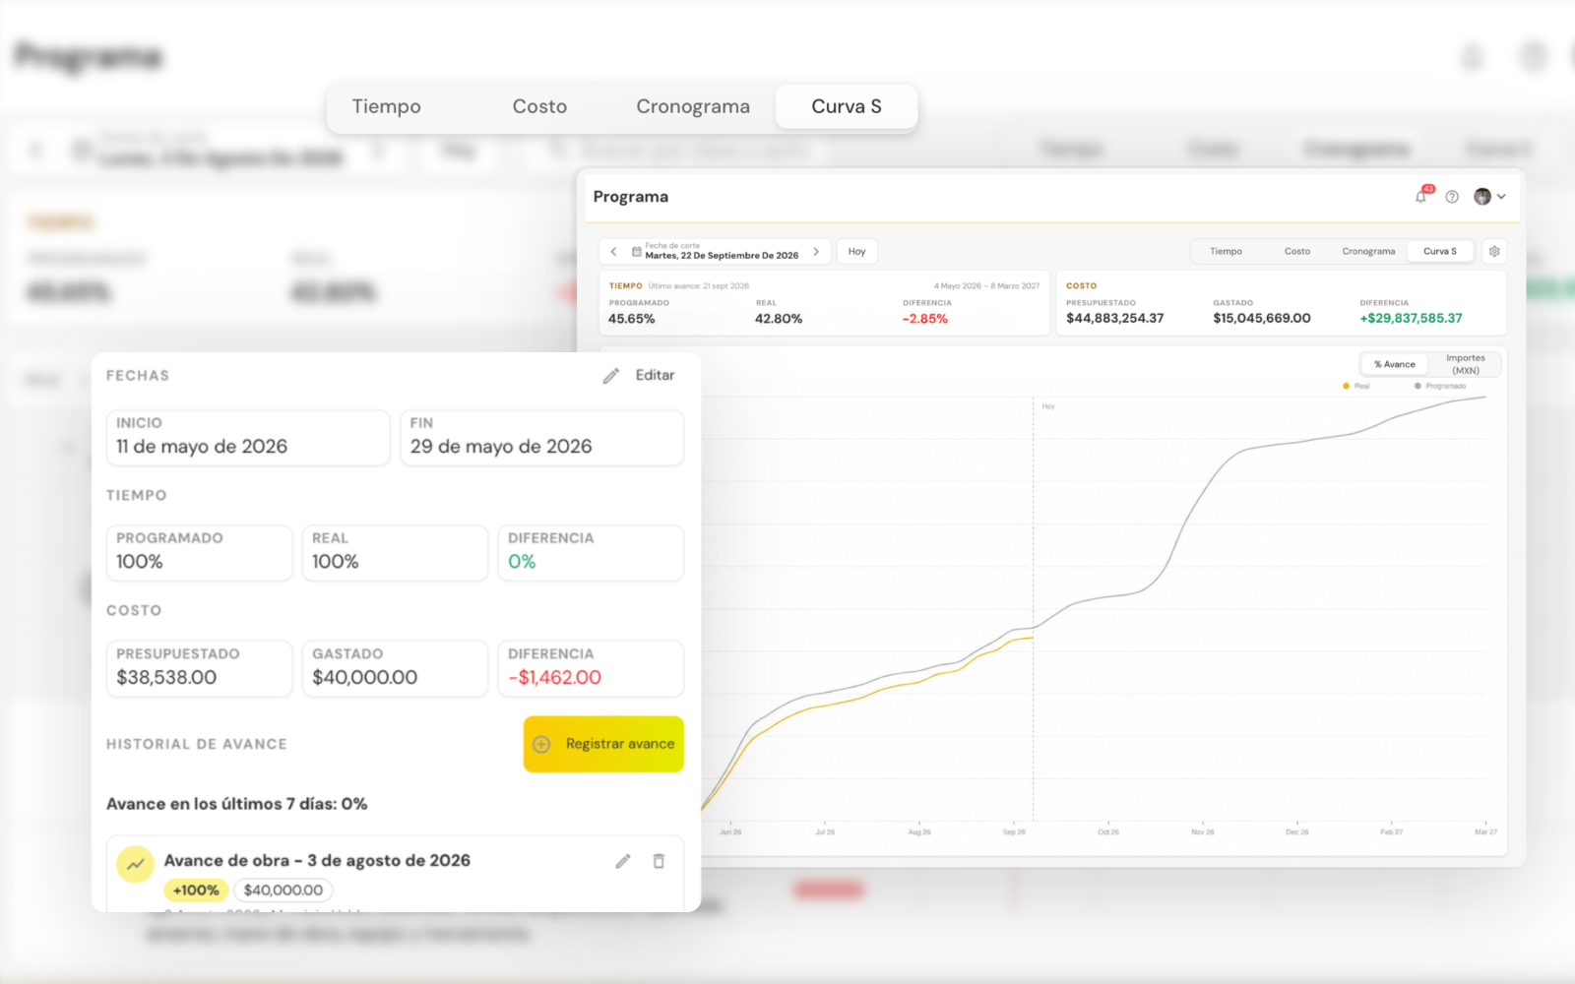Select the FIN date field
The height and width of the screenshot is (984, 1575).
tap(542, 438)
